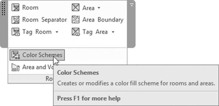This screenshot has height=106, width=219.
Task: Select the Area tool icon
Action: pos(76,7)
